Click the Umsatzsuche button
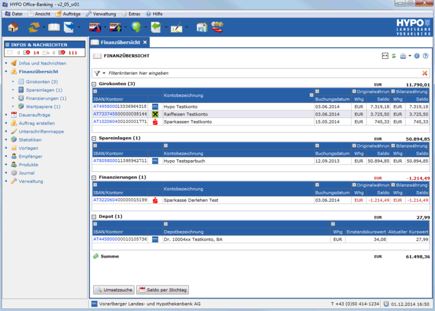The width and height of the screenshot is (435, 311). pos(114,290)
